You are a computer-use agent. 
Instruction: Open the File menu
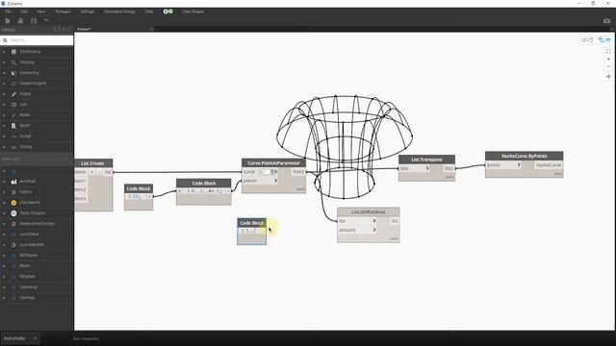click(x=8, y=12)
